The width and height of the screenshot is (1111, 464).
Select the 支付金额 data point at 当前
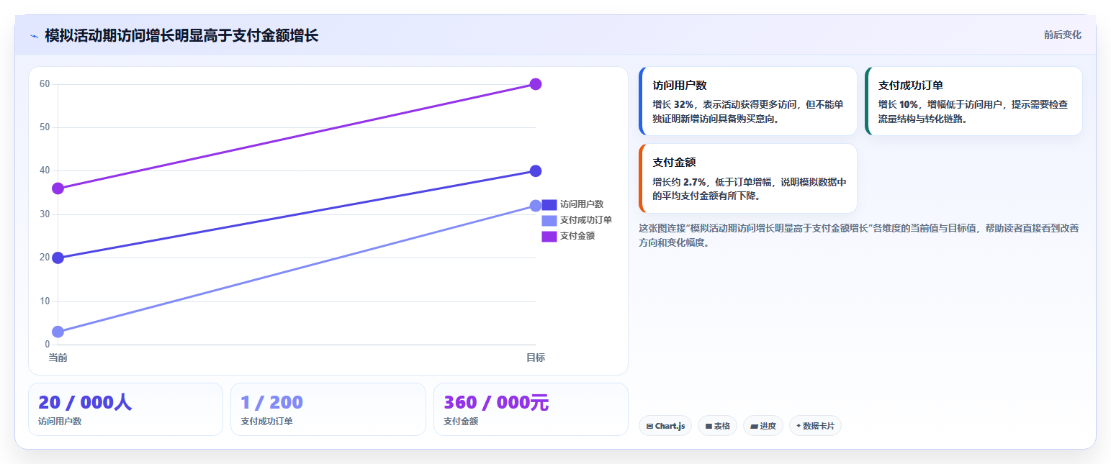[58, 188]
